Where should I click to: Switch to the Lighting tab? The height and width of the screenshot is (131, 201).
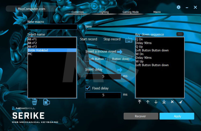104,12
